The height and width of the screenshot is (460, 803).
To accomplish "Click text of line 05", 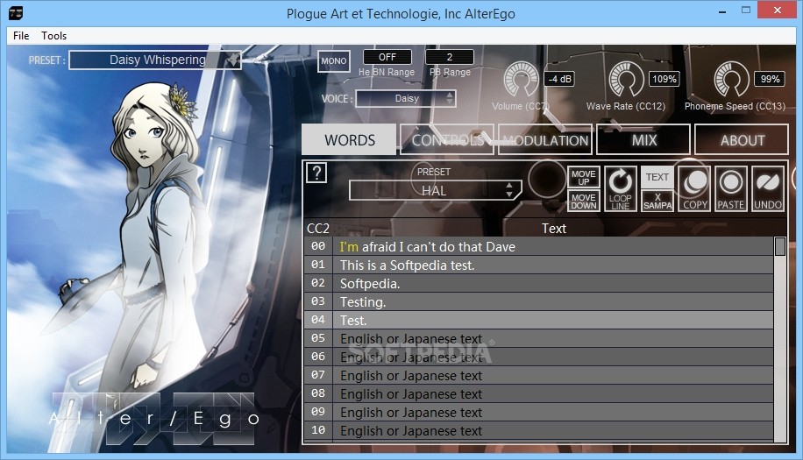I will point(411,339).
